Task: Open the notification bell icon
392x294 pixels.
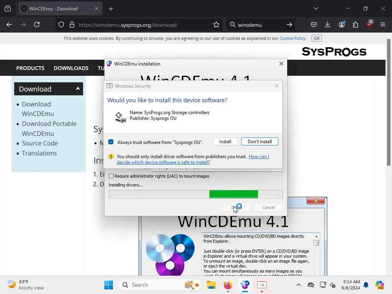Action: click(366, 285)
